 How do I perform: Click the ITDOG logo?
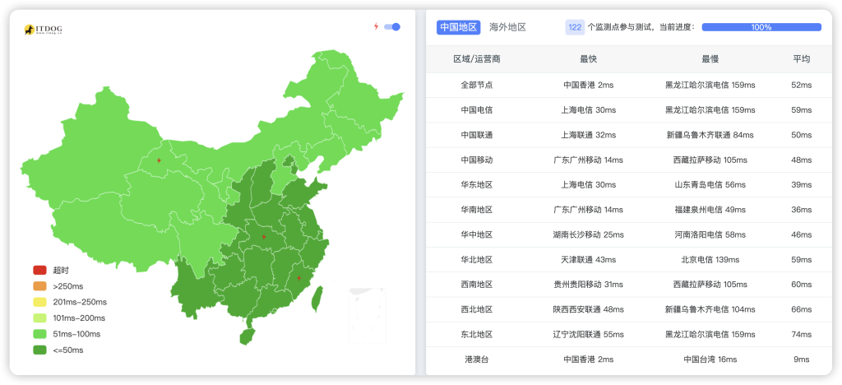(x=44, y=30)
